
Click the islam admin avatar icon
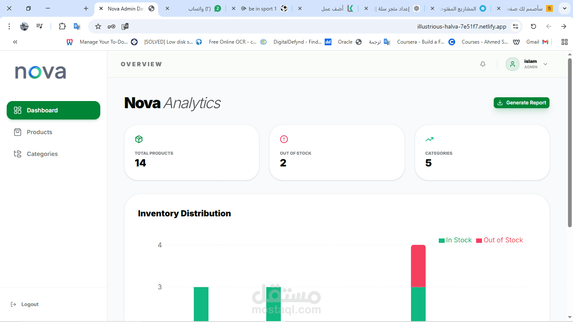[x=513, y=64]
